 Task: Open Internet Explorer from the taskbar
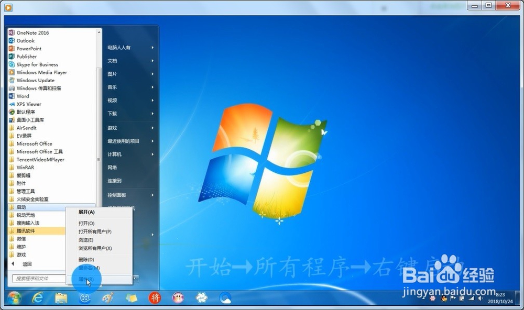(37, 297)
